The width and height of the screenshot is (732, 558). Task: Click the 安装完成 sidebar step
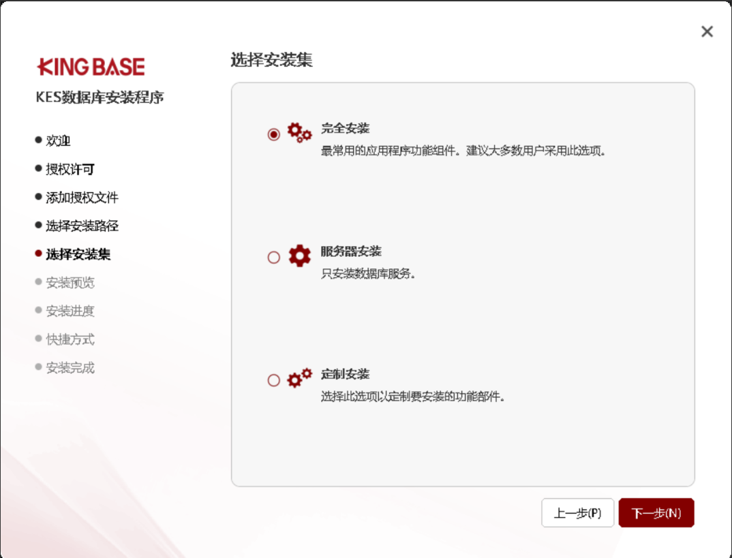point(70,368)
